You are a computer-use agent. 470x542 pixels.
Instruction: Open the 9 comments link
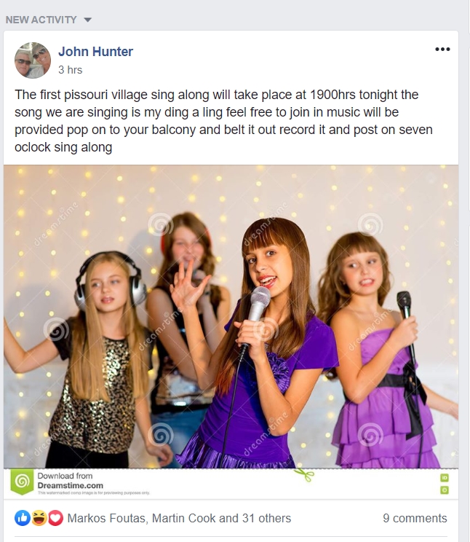click(415, 518)
